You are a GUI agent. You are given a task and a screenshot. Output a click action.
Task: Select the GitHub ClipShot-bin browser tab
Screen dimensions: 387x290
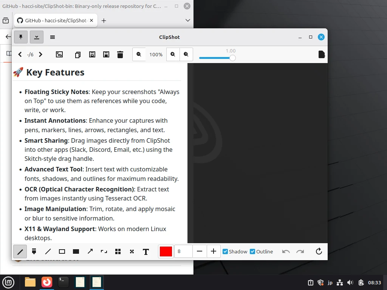[x=56, y=20]
